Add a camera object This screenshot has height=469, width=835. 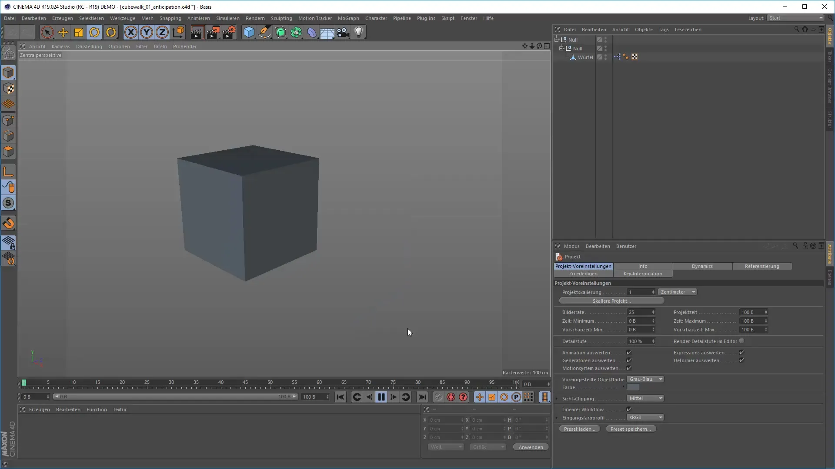(343, 32)
